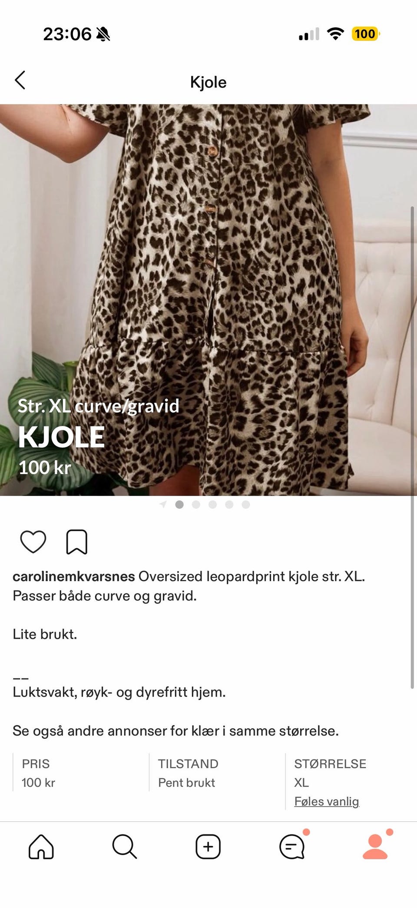Image resolution: width=417 pixels, height=908 pixels.
Task: Open the Search magnifier tab
Action: (x=125, y=847)
